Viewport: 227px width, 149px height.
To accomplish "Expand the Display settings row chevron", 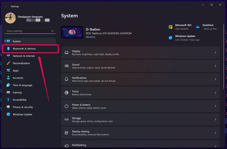I will (x=215, y=53).
